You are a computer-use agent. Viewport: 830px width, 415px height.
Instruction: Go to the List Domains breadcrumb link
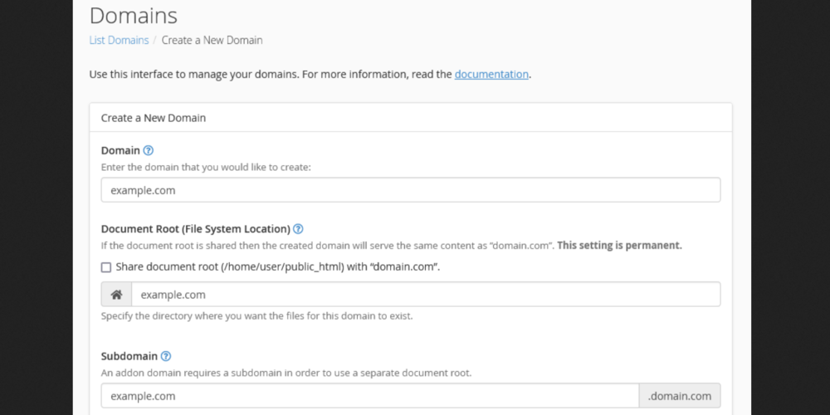(119, 40)
